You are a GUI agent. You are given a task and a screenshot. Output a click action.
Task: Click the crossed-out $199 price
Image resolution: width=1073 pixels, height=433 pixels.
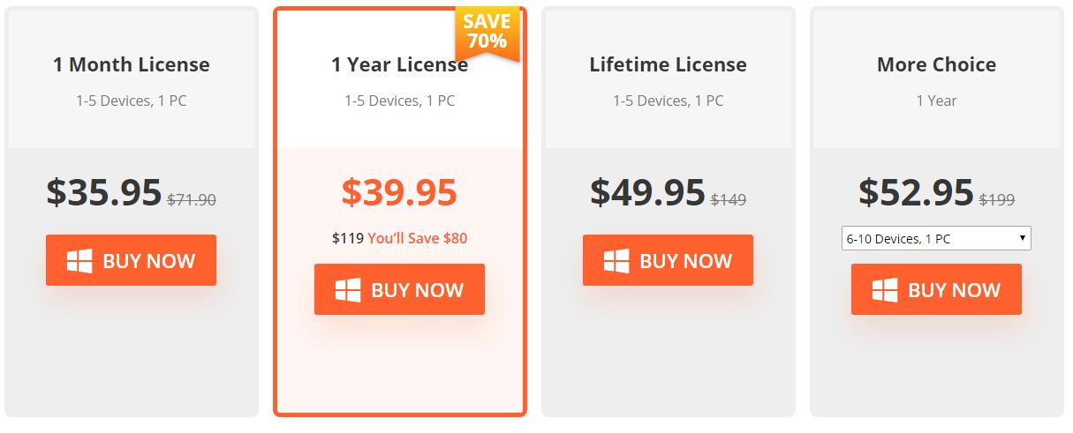tap(997, 200)
